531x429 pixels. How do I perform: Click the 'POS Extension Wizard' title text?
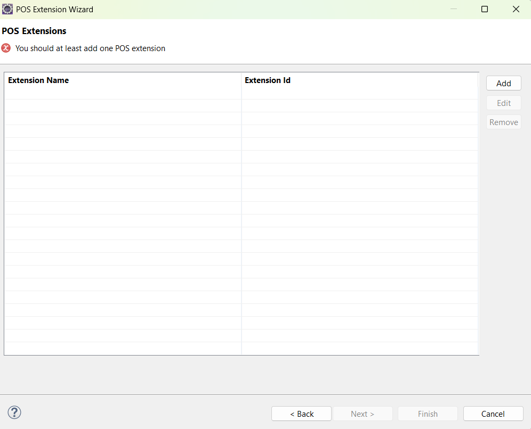[54, 10]
